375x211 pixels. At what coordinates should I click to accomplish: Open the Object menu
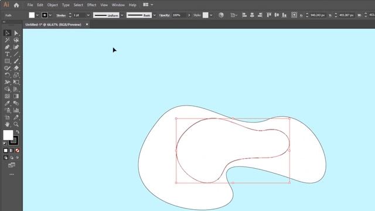(x=52, y=5)
